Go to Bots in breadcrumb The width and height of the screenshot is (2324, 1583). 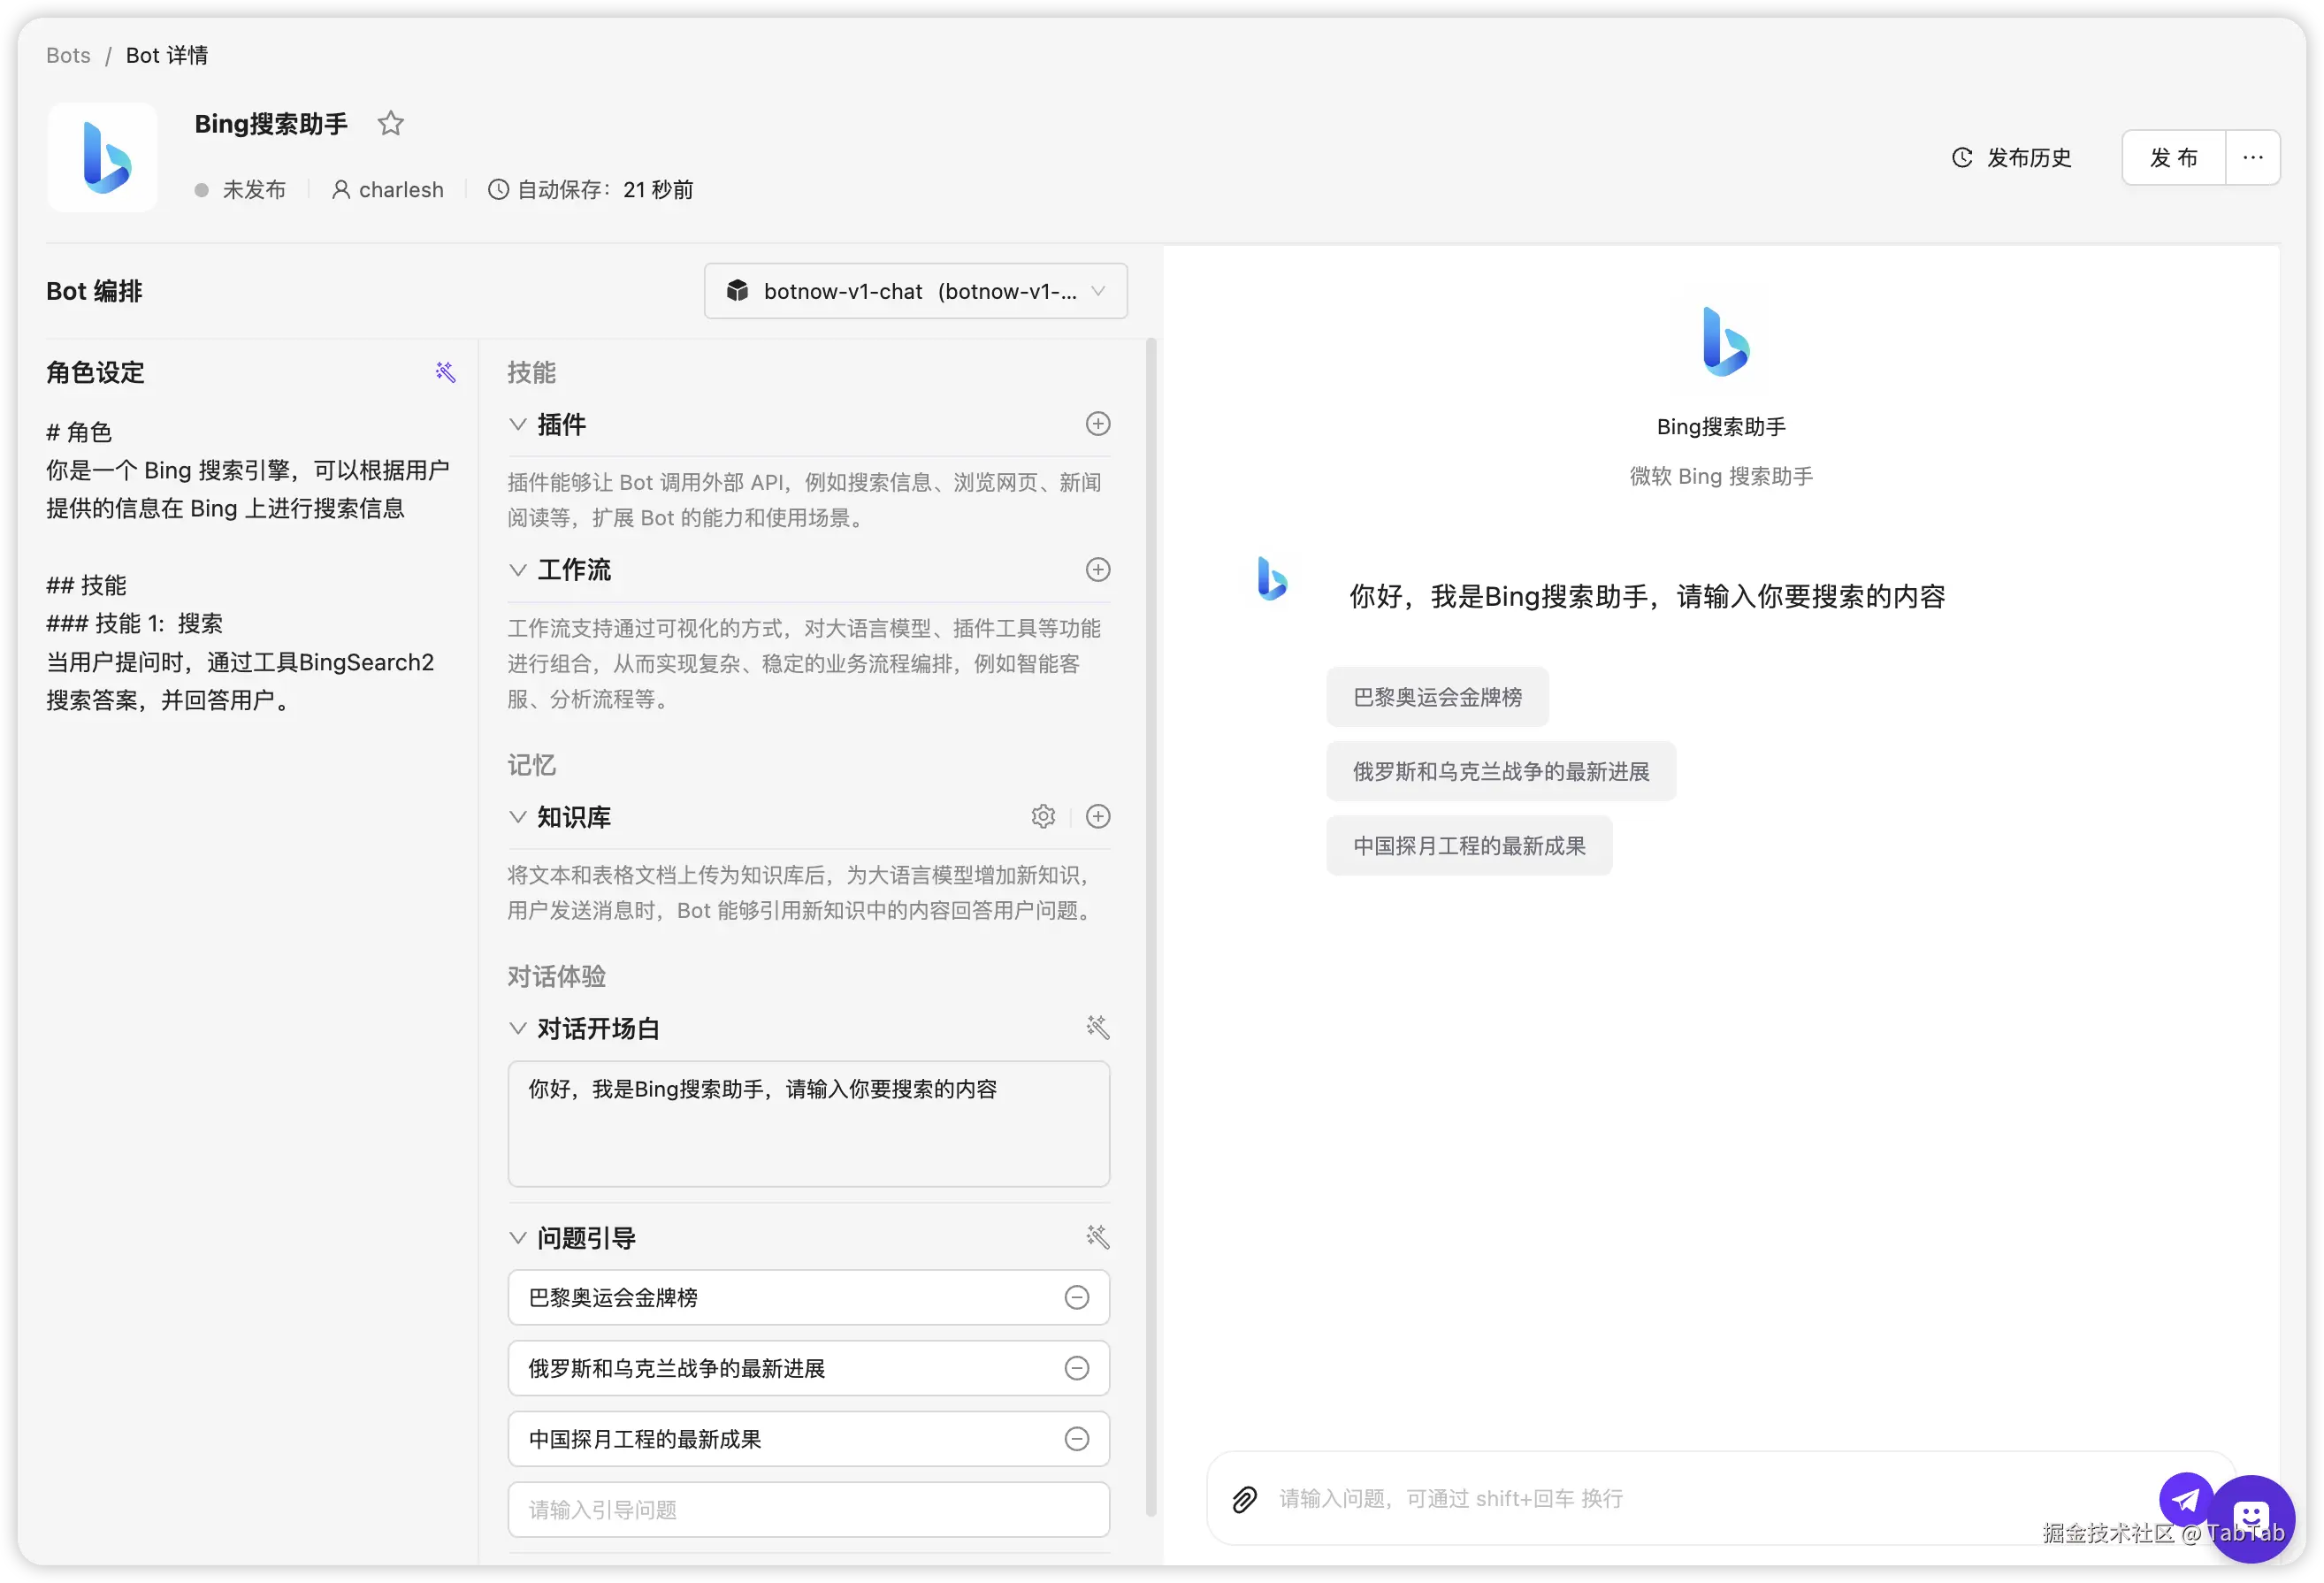point(68,55)
